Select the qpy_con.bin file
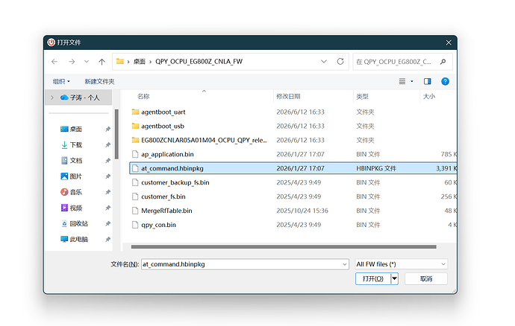The image size is (515, 326). pyautogui.click(x=293, y=225)
